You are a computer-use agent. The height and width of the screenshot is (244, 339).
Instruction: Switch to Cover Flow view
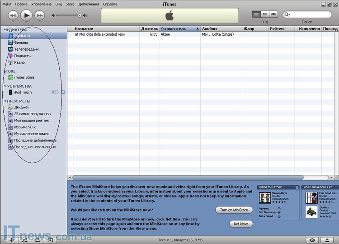click(274, 14)
